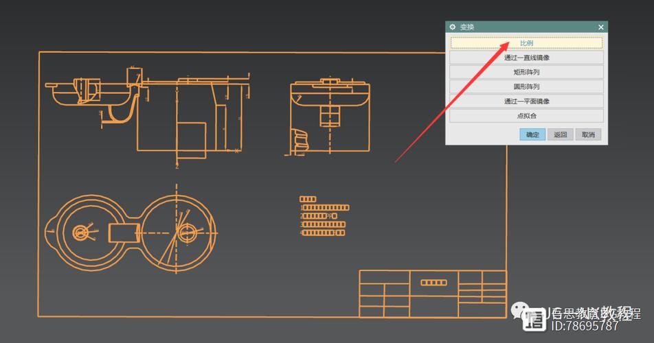Image resolution: width=654 pixels, height=343 pixels.
Task: Choose 通过一直线镜像 option
Action: (526, 58)
